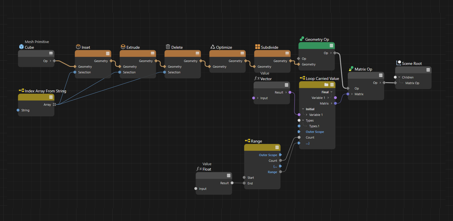This screenshot has width=453, height=221.
Task: Click the Range node icon
Action: (248, 141)
